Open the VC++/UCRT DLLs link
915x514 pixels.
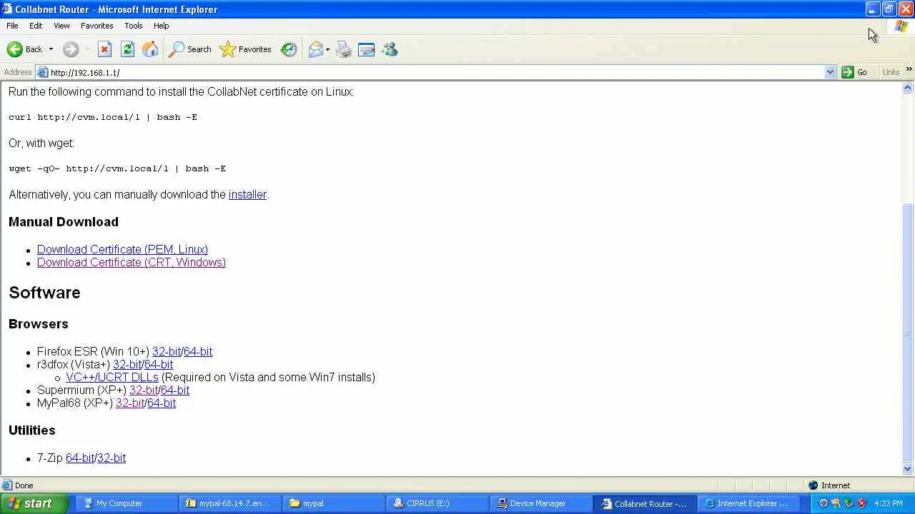coord(112,377)
